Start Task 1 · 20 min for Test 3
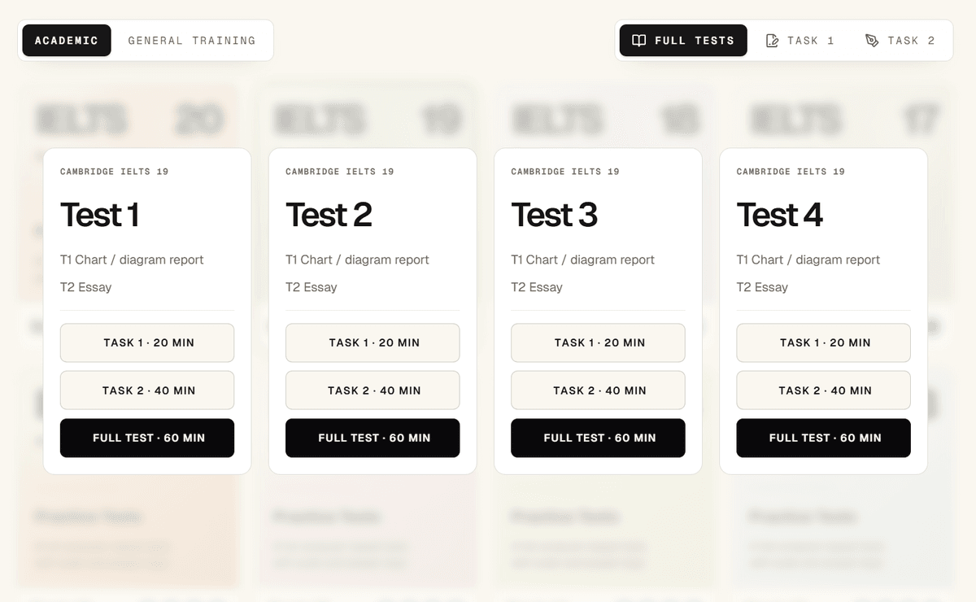976x602 pixels. click(598, 342)
